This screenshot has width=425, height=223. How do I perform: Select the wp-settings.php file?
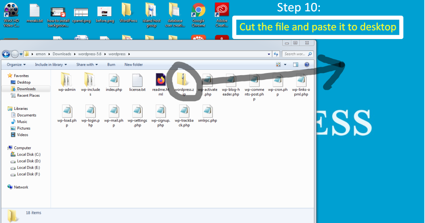[137, 115]
